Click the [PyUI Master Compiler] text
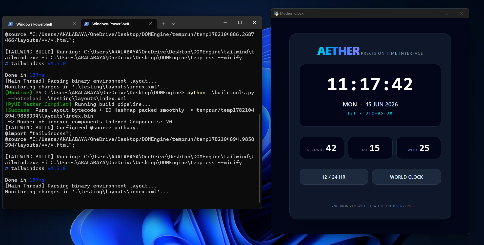Screen dimensions: 484x245 38,104
